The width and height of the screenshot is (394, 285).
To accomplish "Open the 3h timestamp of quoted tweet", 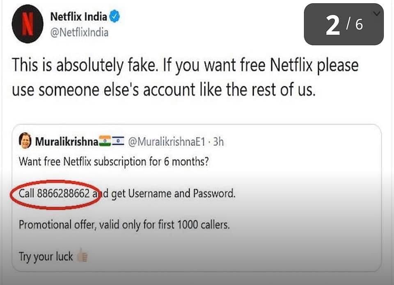I will point(219,142).
